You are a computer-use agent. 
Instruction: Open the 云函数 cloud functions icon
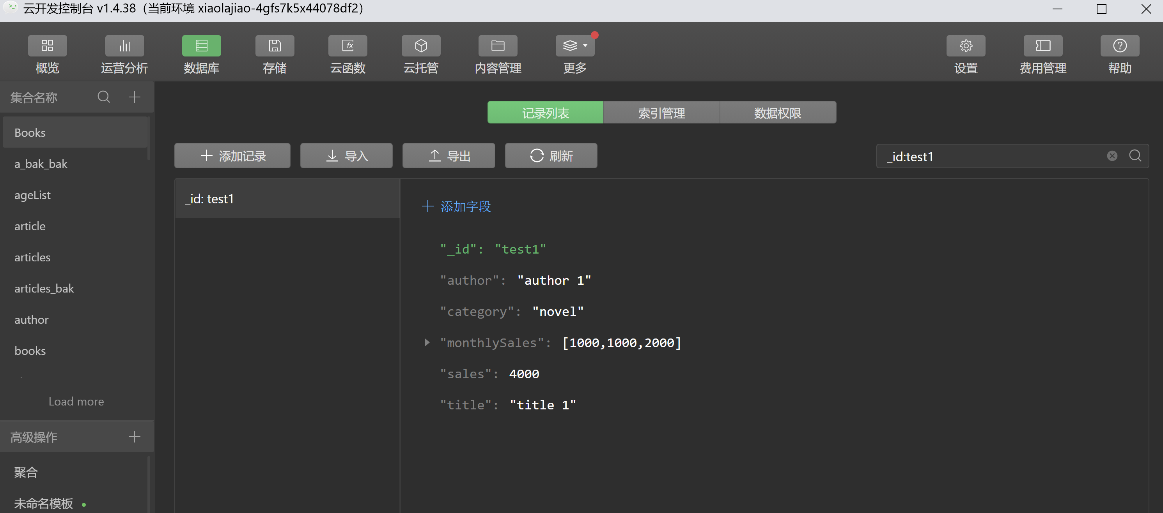347,46
